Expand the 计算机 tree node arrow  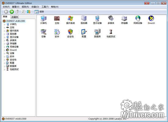click(x=4, y=24)
